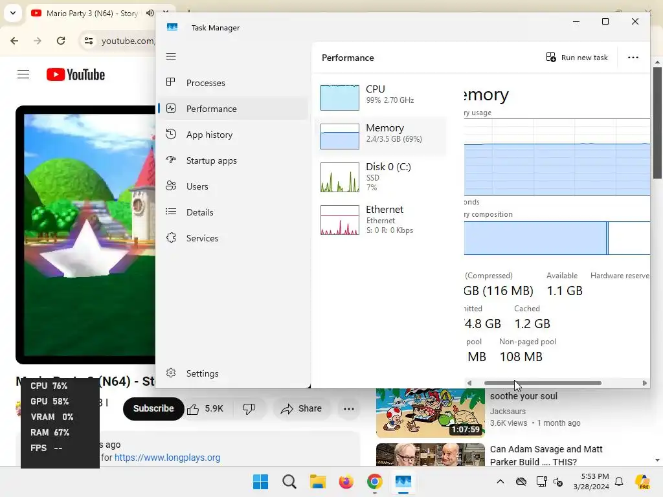
Task: Select the Performance page in sidebar
Action: (x=233, y=109)
